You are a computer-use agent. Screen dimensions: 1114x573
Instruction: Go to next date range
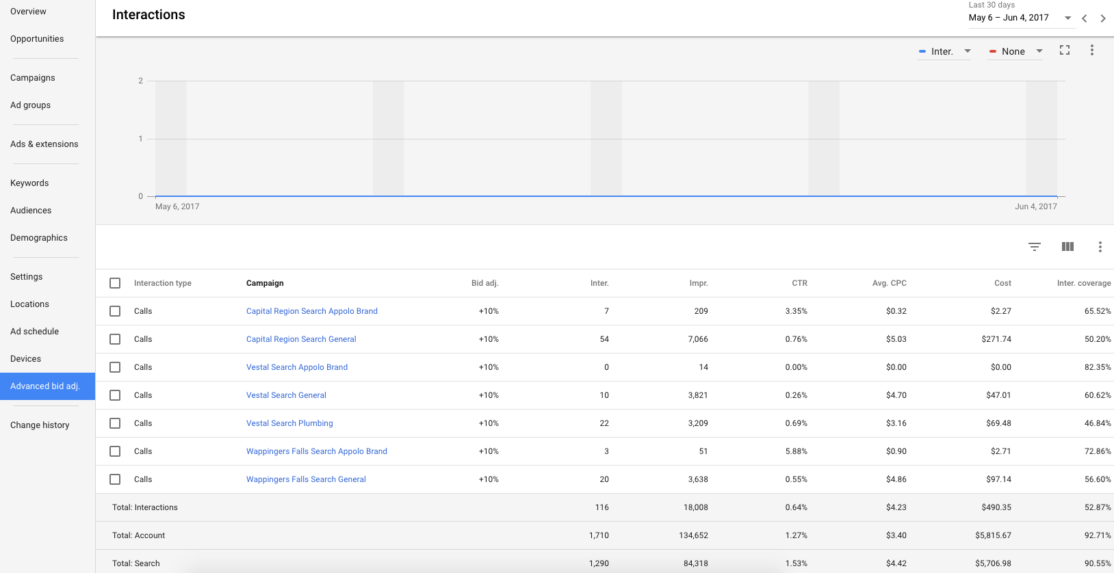(x=1102, y=18)
